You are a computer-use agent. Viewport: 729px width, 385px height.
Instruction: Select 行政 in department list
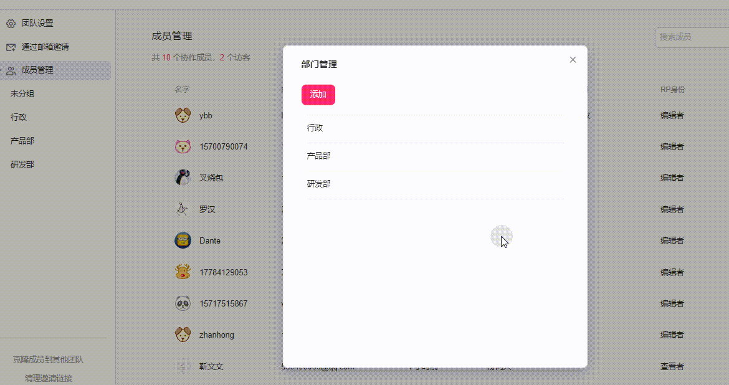pyautogui.click(x=315, y=128)
